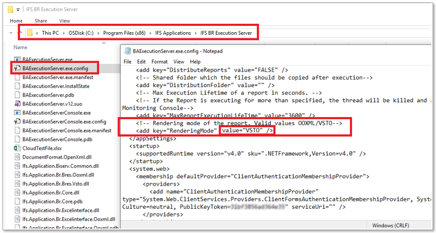Navigate to IFS Applications breadcrumb
The height and width of the screenshot is (233, 436).
(173, 33)
